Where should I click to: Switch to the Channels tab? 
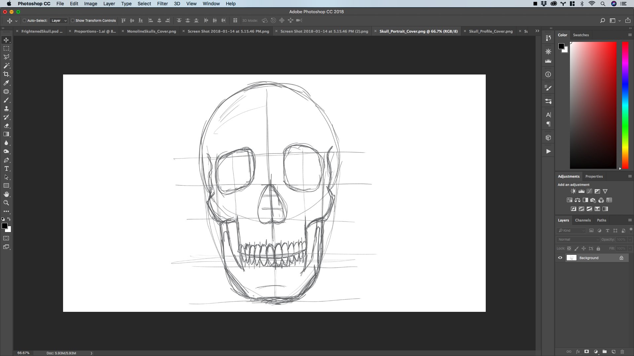tap(582, 220)
